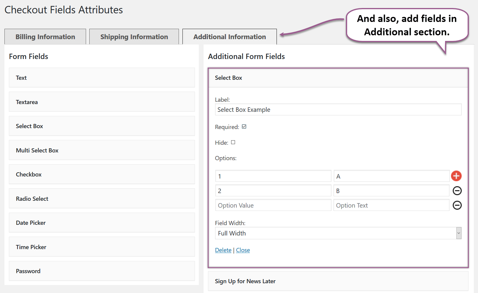The width and height of the screenshot is (478, 293).
Task: Add a Password field
Action: tap(102, 271)
